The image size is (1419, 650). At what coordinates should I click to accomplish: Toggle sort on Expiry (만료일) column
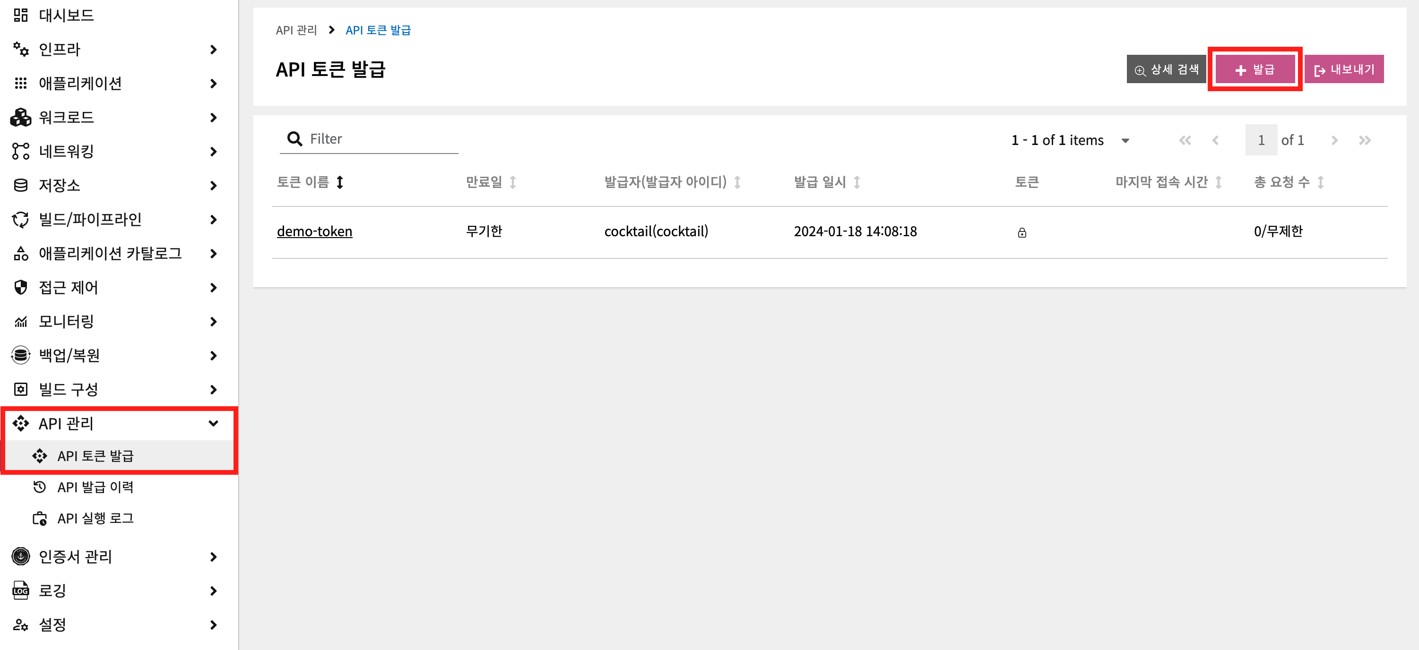pos(512,182)
